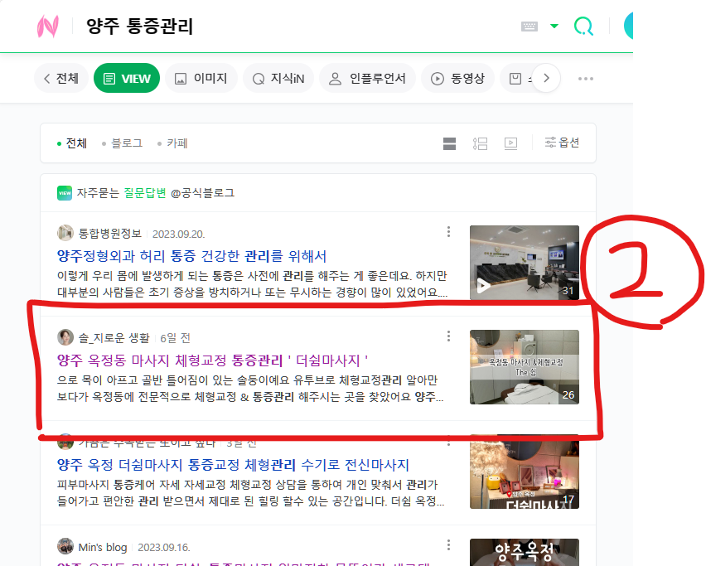Click the 6일 전 timestamp
706x566 pixels.
click(175, 338)
